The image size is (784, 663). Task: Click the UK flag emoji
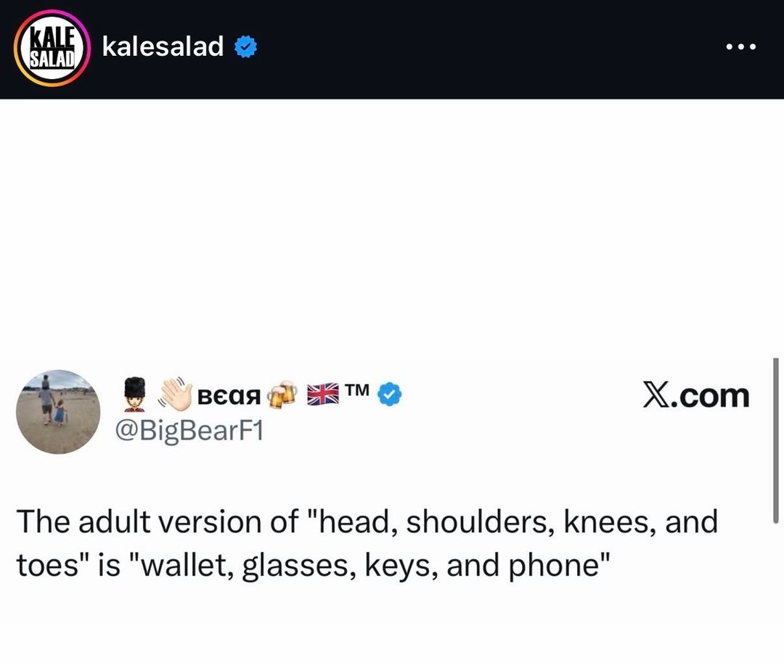(x=322, y=394)
